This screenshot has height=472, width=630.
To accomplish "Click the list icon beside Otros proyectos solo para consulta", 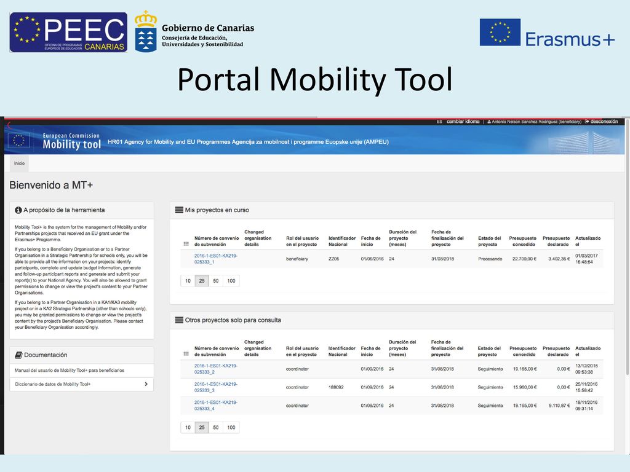I will coord(179,320).
